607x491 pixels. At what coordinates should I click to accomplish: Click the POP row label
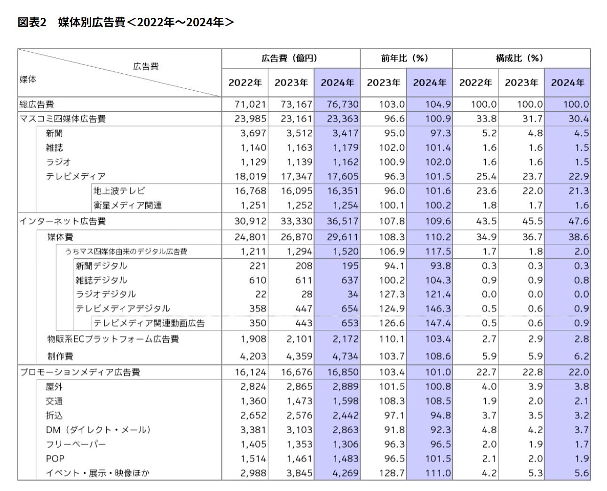pyautogui.click(x=55, y=459)
